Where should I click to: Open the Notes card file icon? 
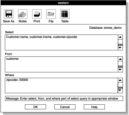tap(23, 14)
